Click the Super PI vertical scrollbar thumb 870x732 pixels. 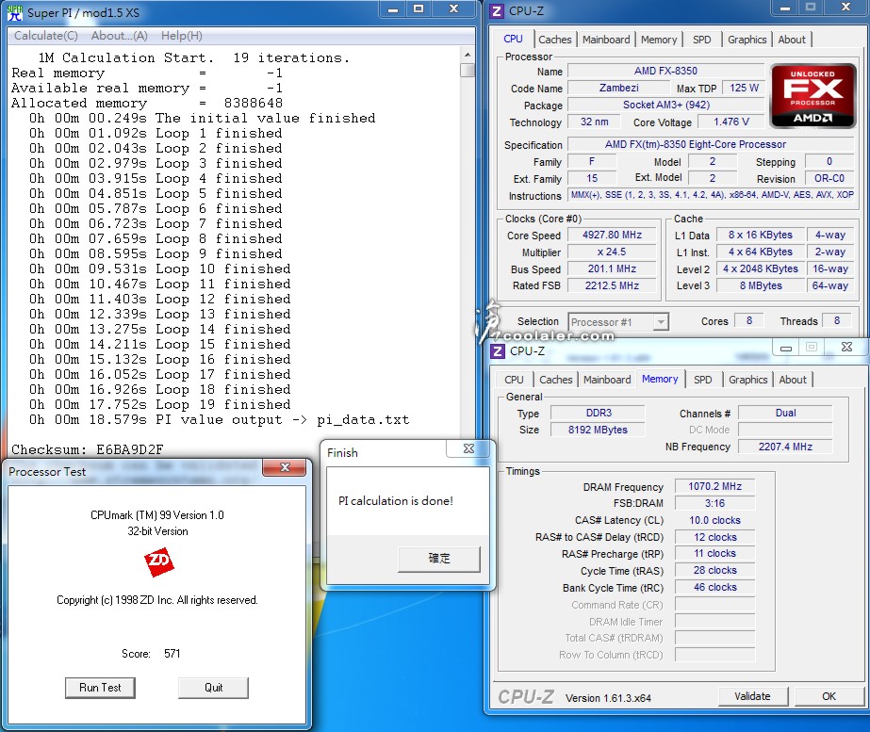[x=468, y=70]
